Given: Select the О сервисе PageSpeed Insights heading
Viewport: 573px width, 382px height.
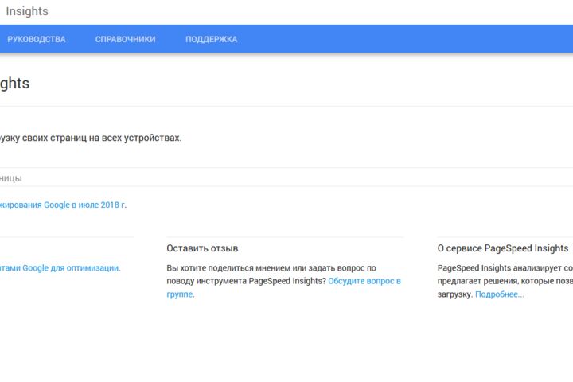Looking at the screenshot, I should 503,248.
